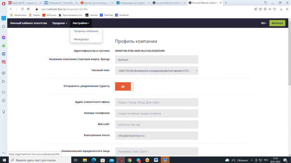Open My Flow arrow in sidebar

click(x=3, y=81)
